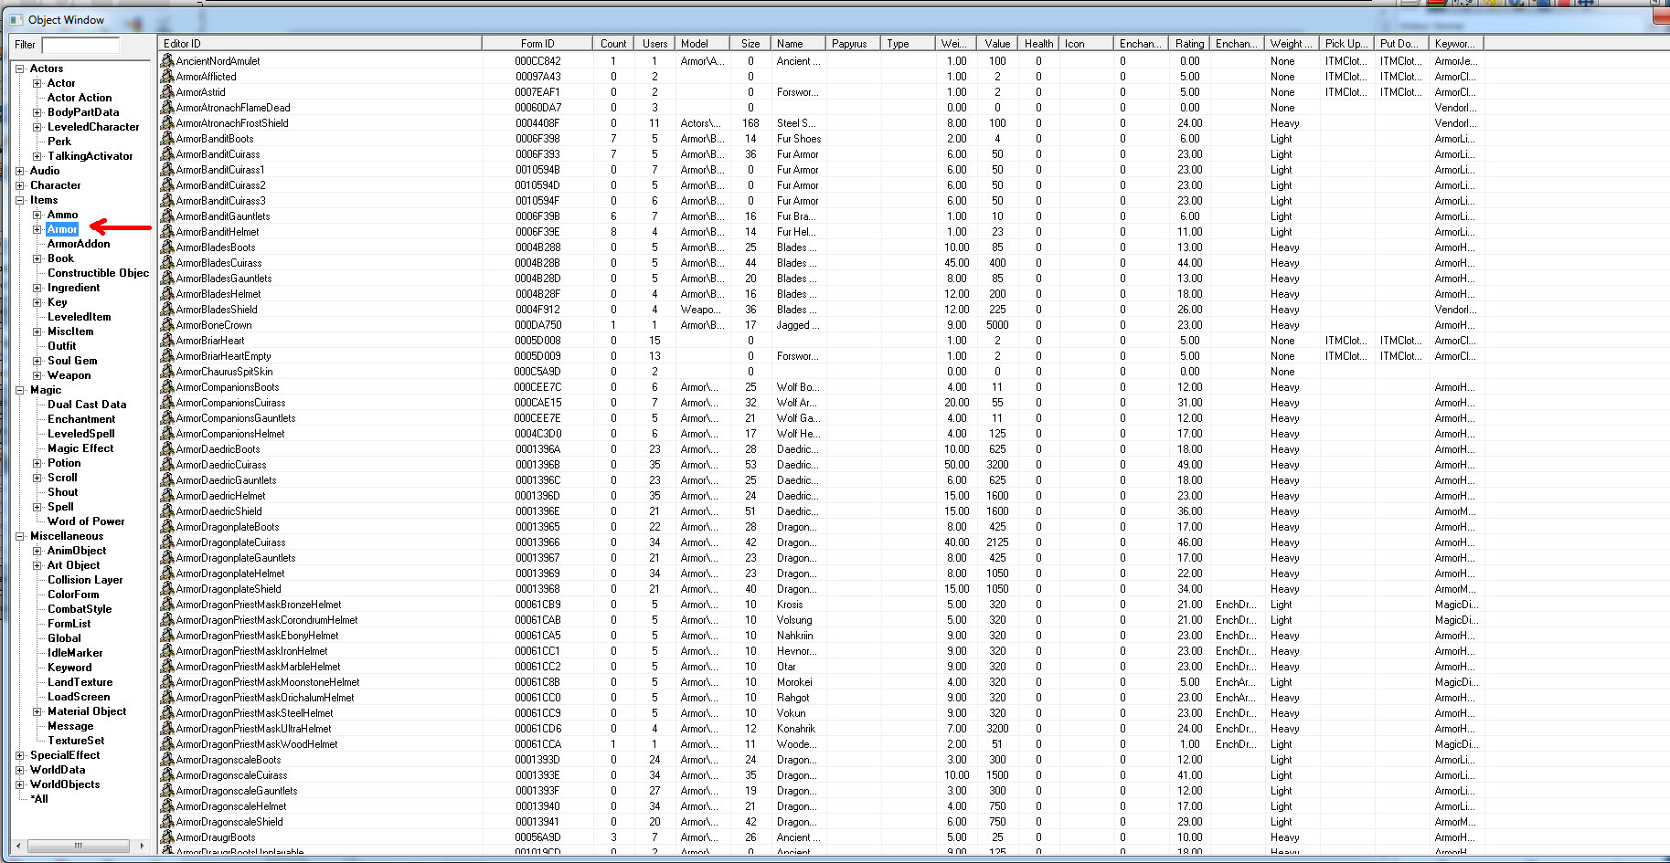Image resolution: width=1670 pixels, height=863 pixels.
Task: Click the Size column header
Action: [x=750, y=43]
